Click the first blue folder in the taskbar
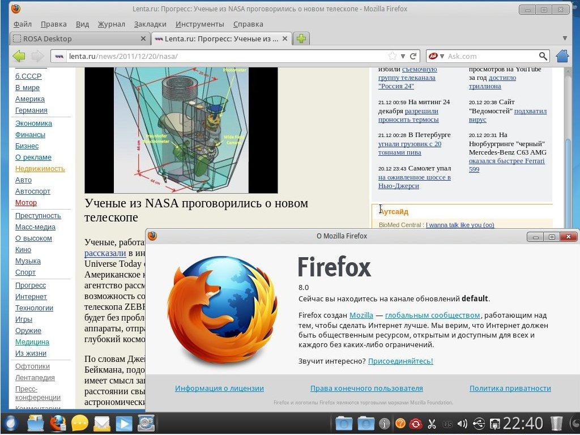 (344, 424)
